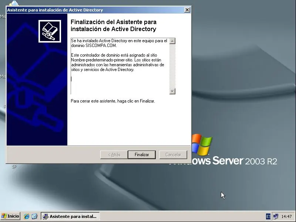296x222 pixels.
Task: Click the wizard title bar text
Action: point(55,10)
